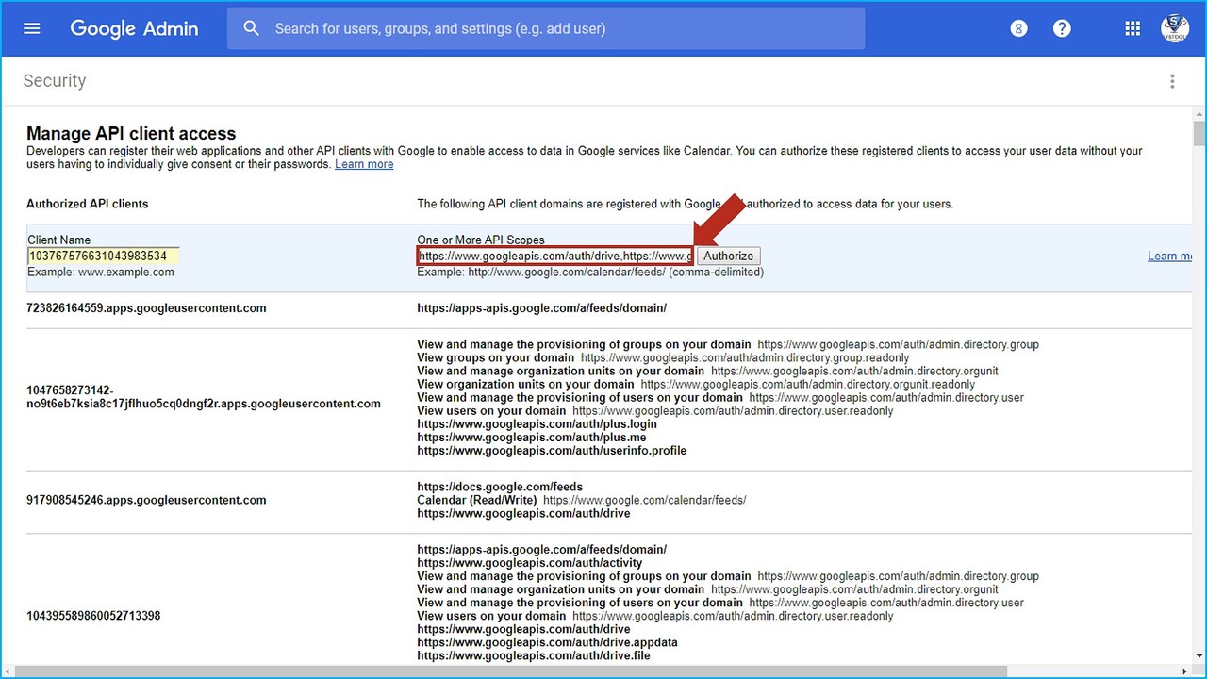Select client 917908545246.apps.googleusercontent.com
1207x679 pixels.
(x=146, y=500)
